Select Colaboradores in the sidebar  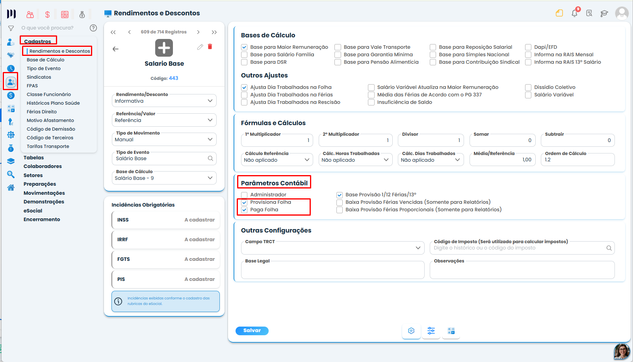tap(43, 166)
